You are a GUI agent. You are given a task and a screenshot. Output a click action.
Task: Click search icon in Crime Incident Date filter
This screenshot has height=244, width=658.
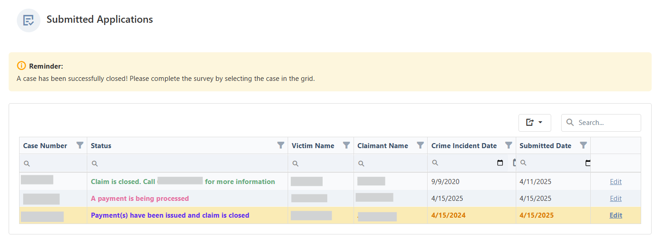click(435, 163)
